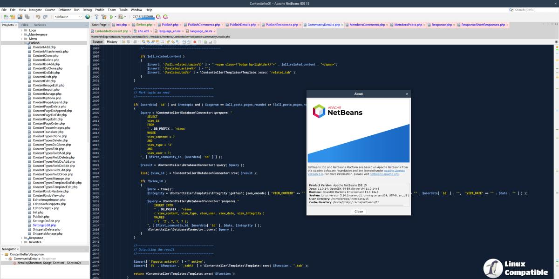
Task: Click the New File toolbar icon
Action: click(6, 17)
